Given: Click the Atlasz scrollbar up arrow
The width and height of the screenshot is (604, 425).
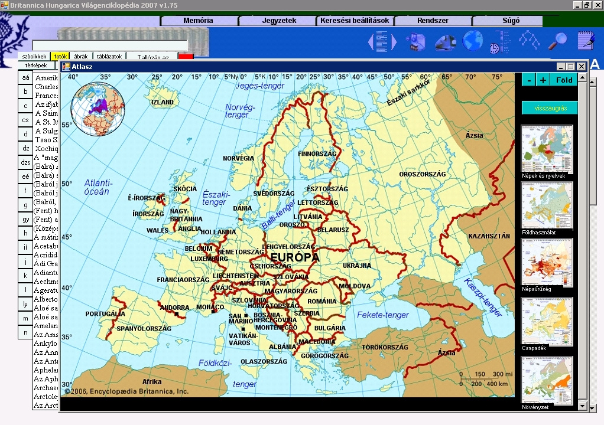Looking at the screenshot, I should pyautogui.click(x=583, y=78).
